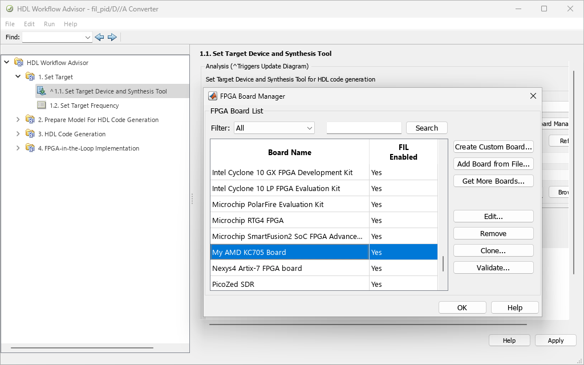The image size is (584, 365).
Task: Collapse the Set Target tree node
Action: coord(18,77)
